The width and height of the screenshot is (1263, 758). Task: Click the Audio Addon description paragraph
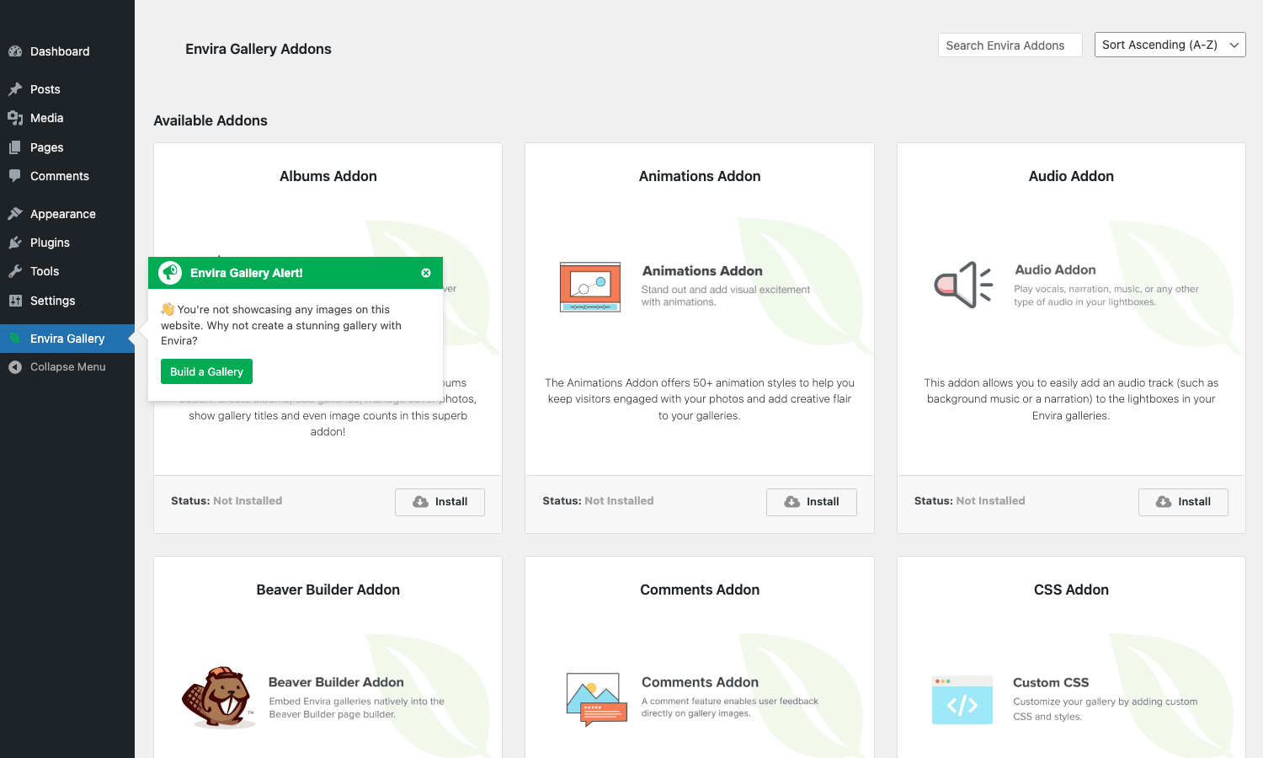1071,399
